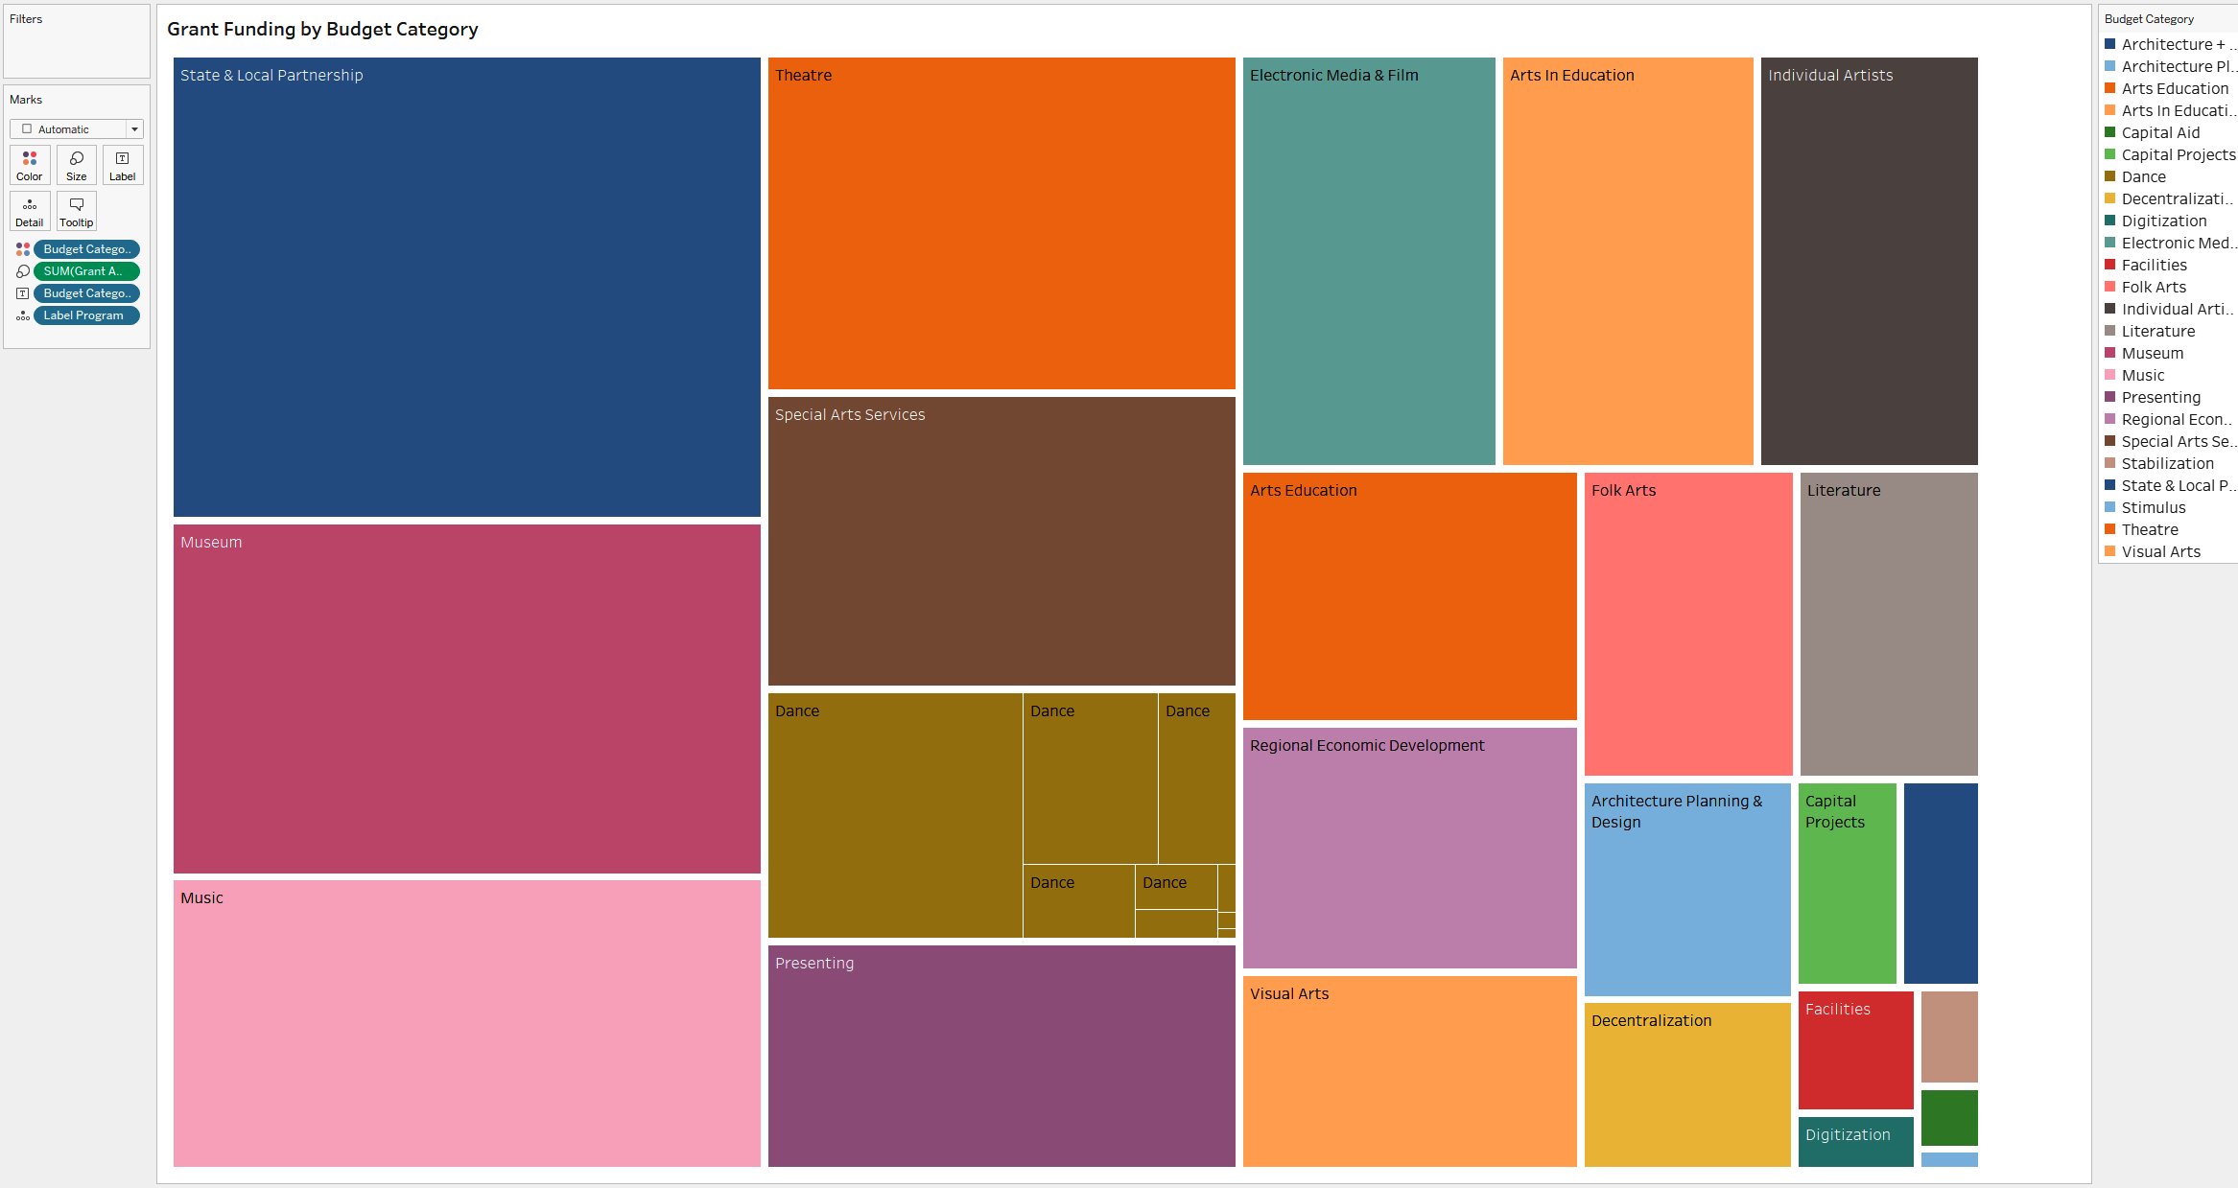This screenshot has width=2238, height=1188.
Task: Click the Capital Aid legend swatch
Action: tap(2110, 132)
